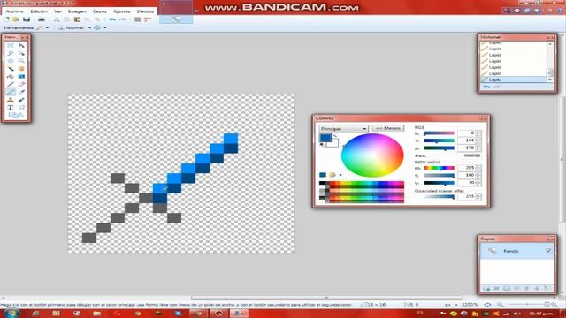Viewport: 566px width, 318px height.
Task: Toggle Colors window button in title bar
Action: tap(537, 11)
